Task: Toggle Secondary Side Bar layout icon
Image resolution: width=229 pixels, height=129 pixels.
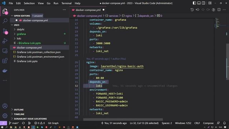Action: [x=203, y=3]
